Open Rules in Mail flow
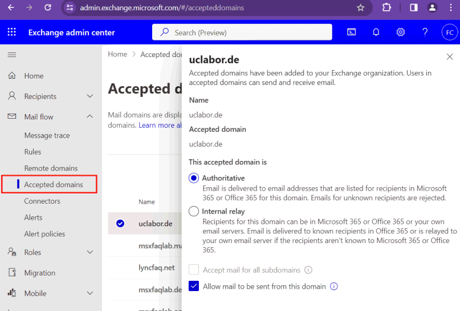The width and height of the screenshot is (460, 311). pos(32,152)
